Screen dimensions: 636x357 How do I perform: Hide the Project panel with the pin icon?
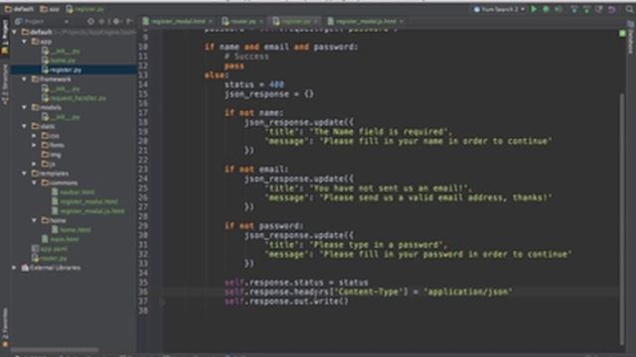click(x=130, y=21)
